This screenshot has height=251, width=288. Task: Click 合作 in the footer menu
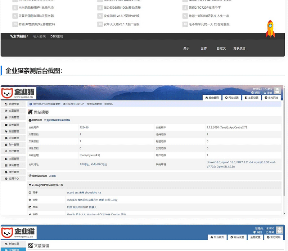204,48
